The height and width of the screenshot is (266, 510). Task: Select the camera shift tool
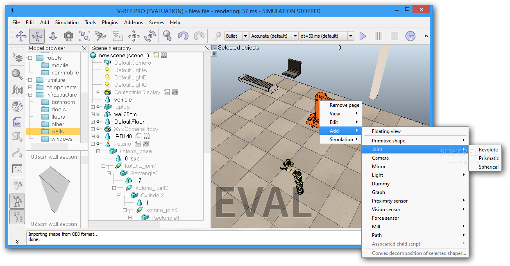click(53, 36)
